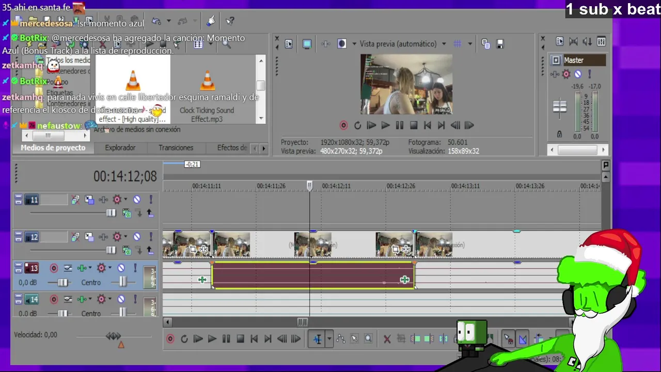Open overlays grid dropdown arrow
The image size is (661, 372).
click(469, 44)
